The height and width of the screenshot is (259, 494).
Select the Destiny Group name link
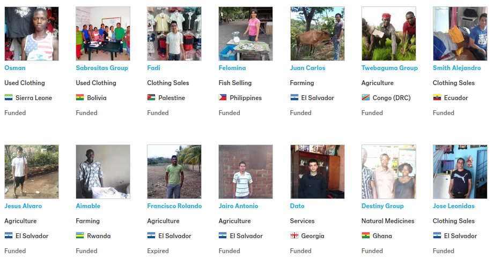click(382, 206)
